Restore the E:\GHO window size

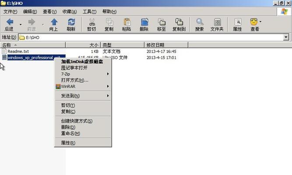281,3
